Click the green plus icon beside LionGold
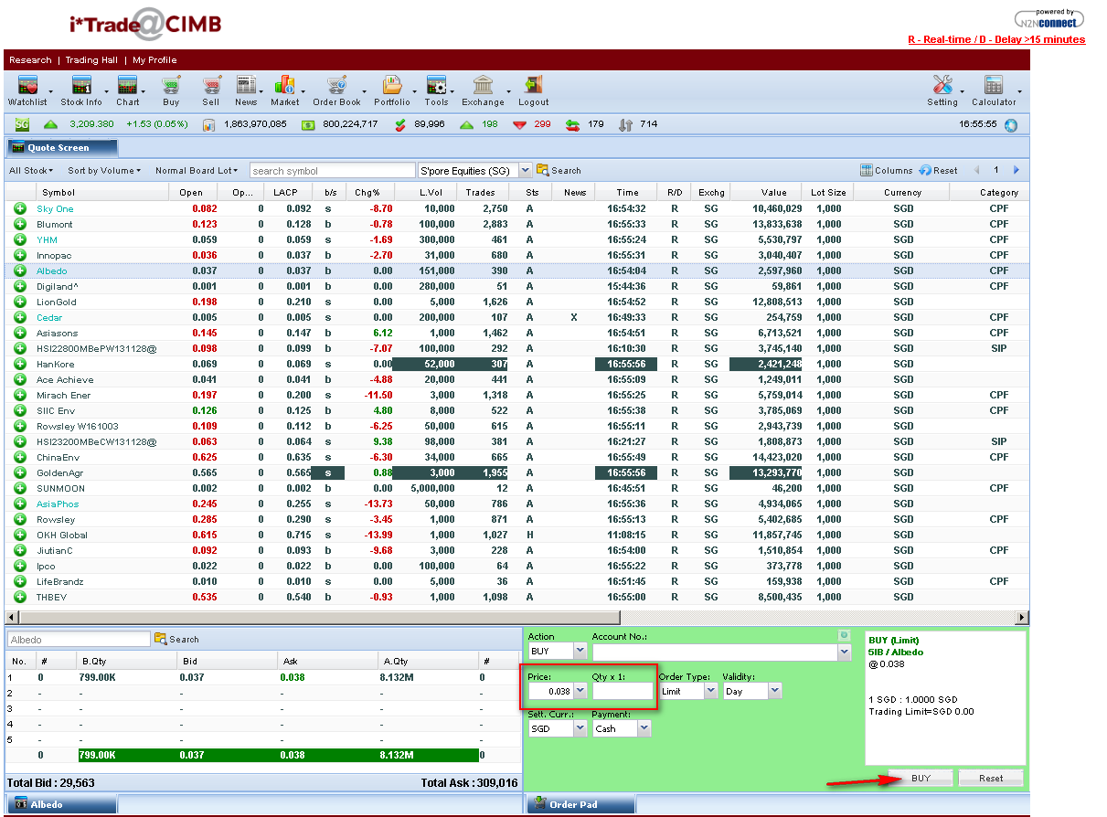Screen dimensions: 1107x817 [x=20, y=302]
